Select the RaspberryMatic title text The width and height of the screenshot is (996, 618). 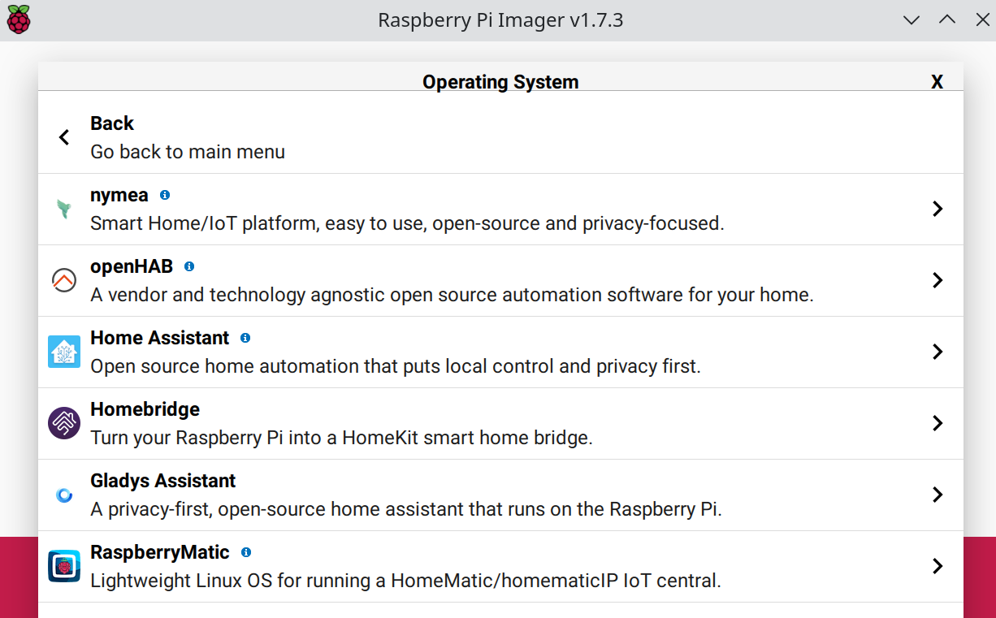tap(160, 552)
